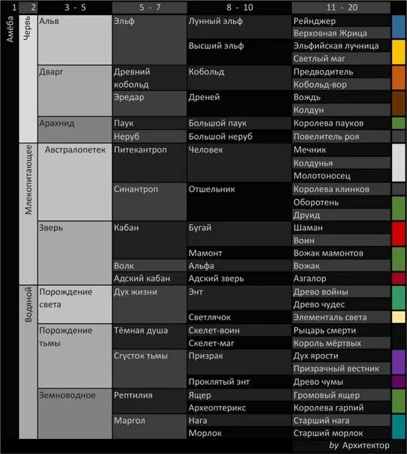Select the 8 - 10 level column header

(239, 8)
